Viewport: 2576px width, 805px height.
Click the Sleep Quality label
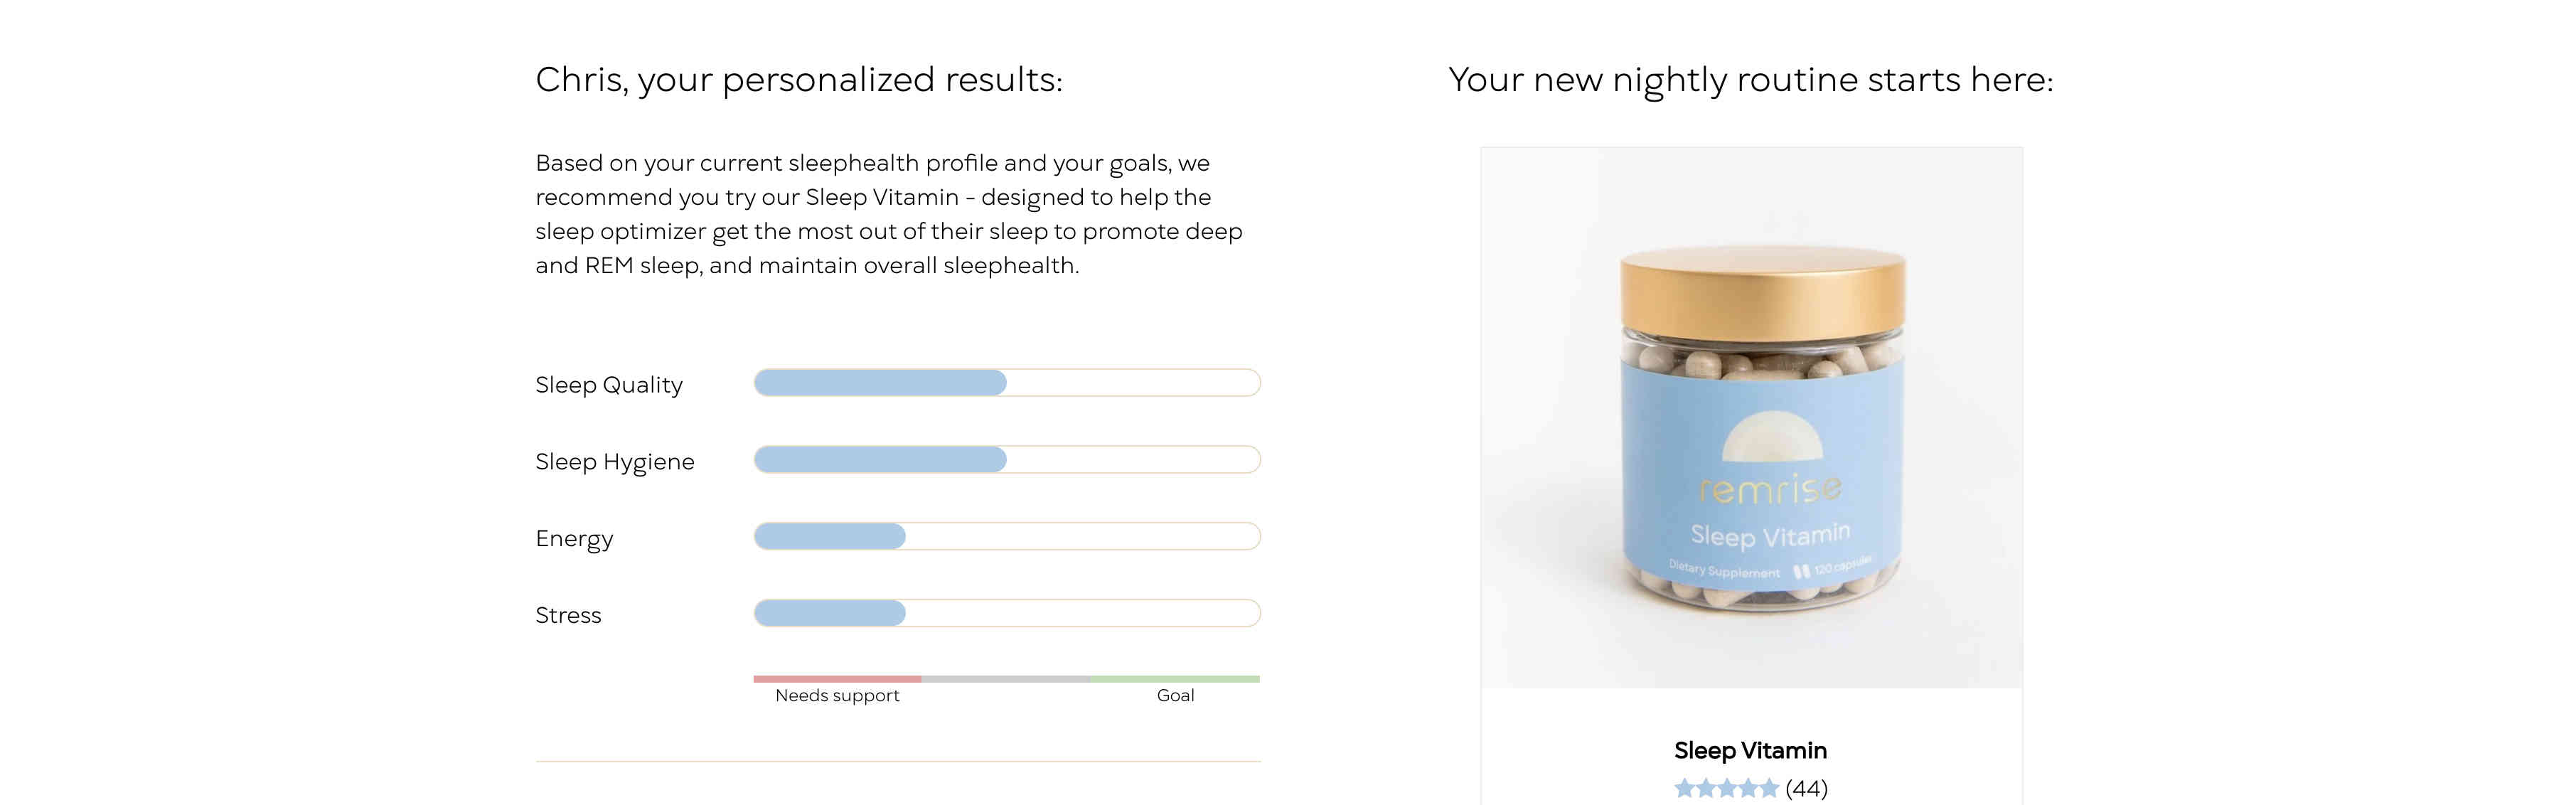click(x=609, y=385)
